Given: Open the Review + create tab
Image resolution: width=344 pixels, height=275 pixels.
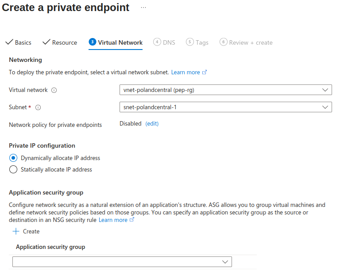Looking at the screenshot, I should click(246, 42).
